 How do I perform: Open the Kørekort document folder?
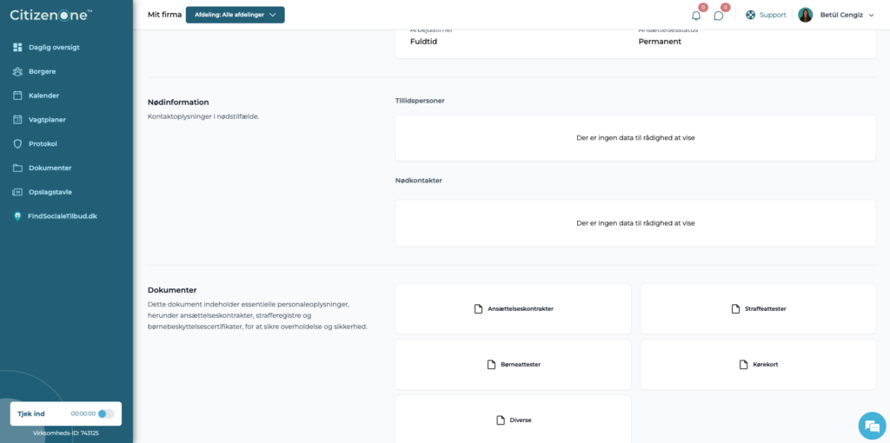(x=758, y=364)
